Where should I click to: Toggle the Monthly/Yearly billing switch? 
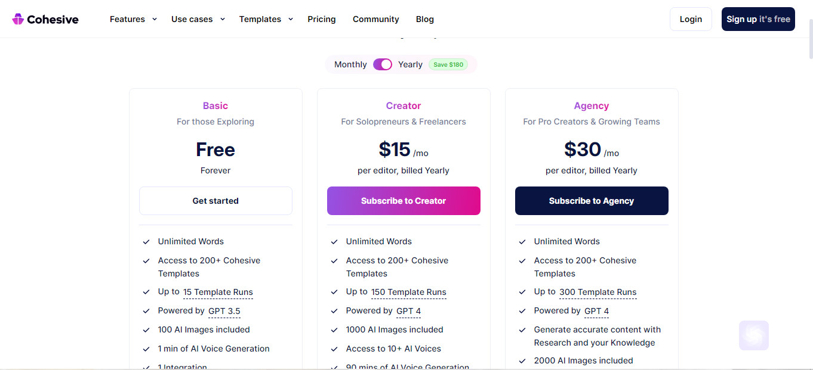[x=383, y=64]
